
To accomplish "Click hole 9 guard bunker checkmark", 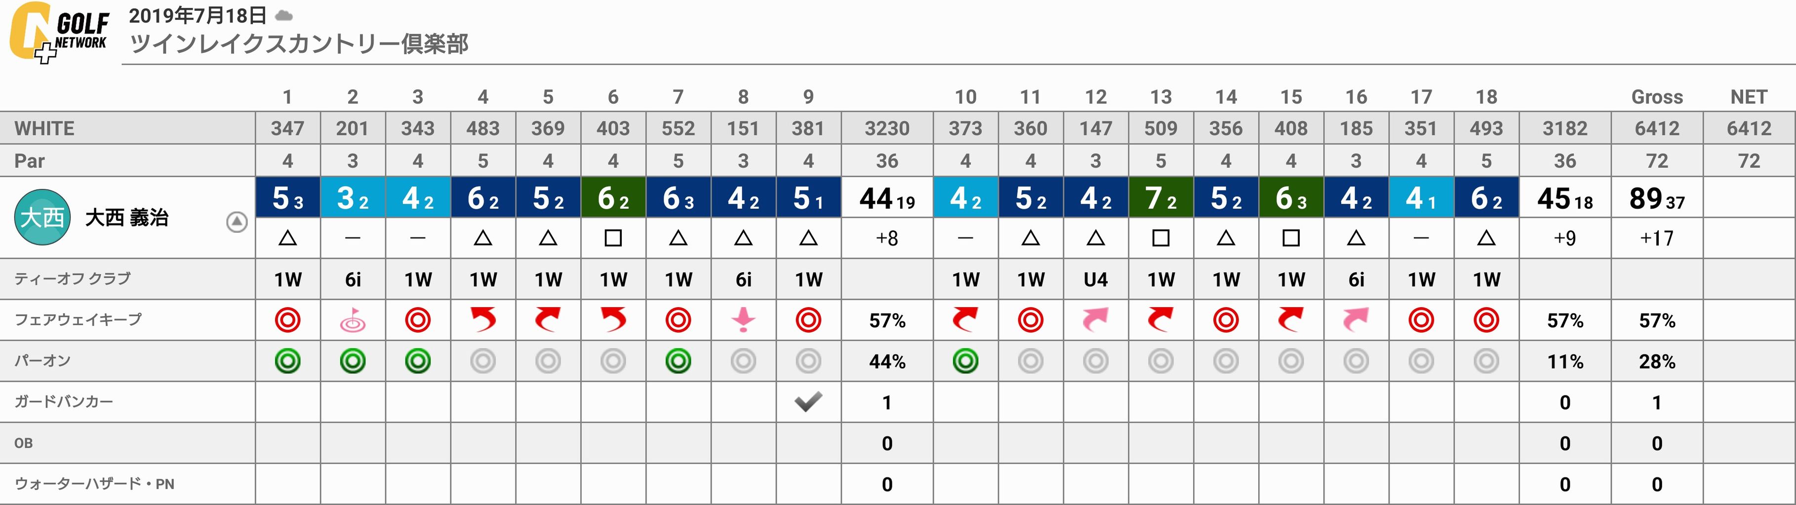I will coord(808,401).
